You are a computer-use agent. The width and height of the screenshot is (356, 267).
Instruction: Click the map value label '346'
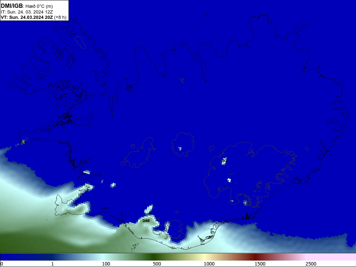(146, 221)
